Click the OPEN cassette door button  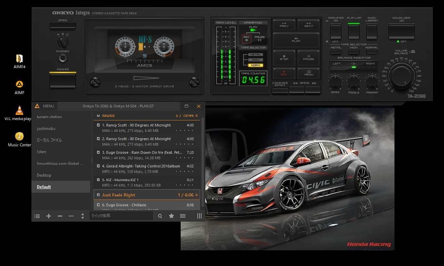tap(63, 26)
